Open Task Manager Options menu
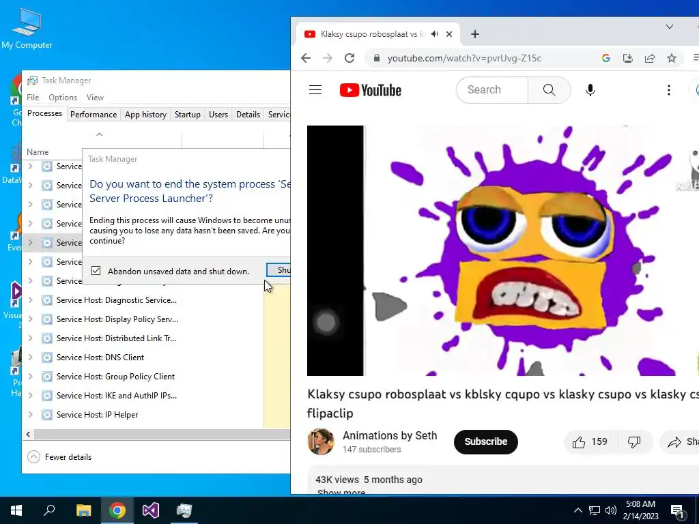699x524 pixels. click(63, 97)
